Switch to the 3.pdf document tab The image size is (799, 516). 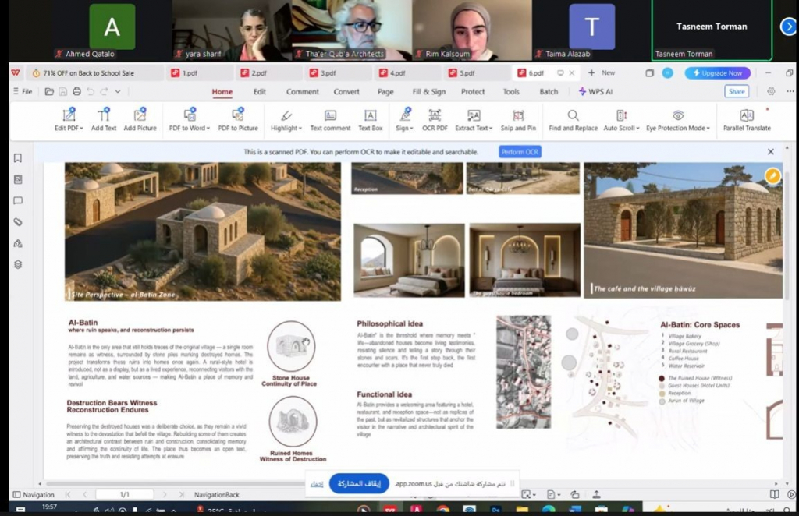(339, 73)
